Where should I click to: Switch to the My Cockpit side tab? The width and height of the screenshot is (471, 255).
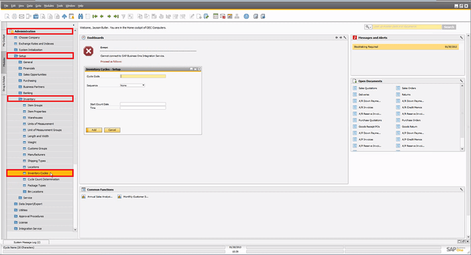3,41
